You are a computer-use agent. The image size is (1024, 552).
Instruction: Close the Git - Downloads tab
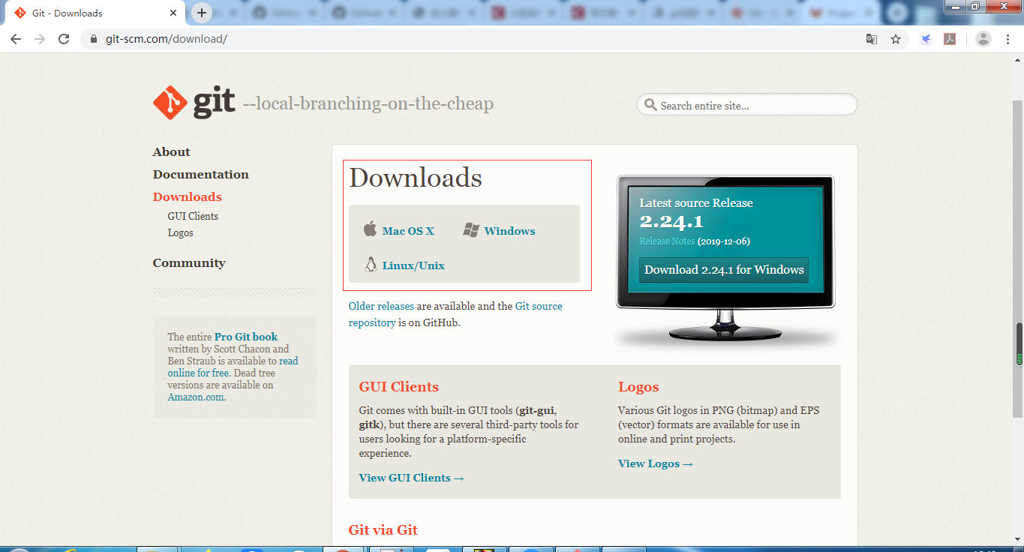[173, 13]
